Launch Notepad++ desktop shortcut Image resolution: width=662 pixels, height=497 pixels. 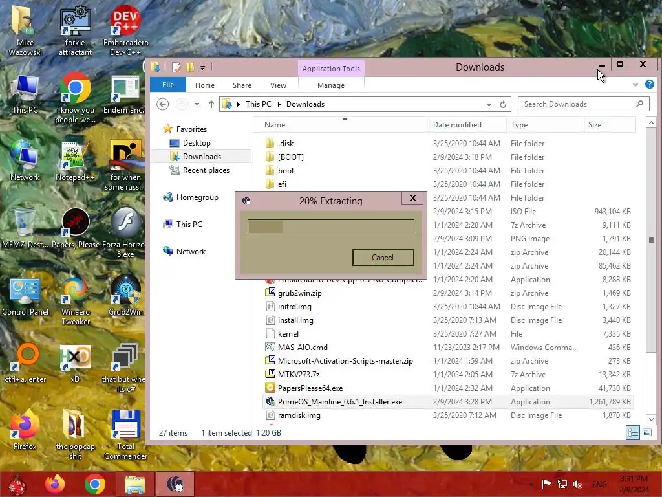[75, 161]
